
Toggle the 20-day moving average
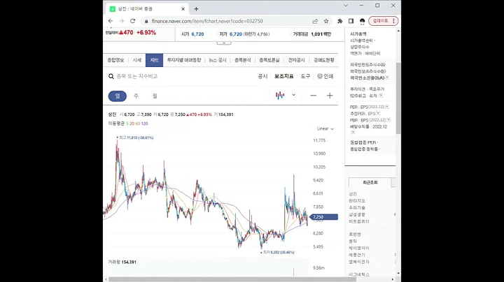click(x=132, y=124)
